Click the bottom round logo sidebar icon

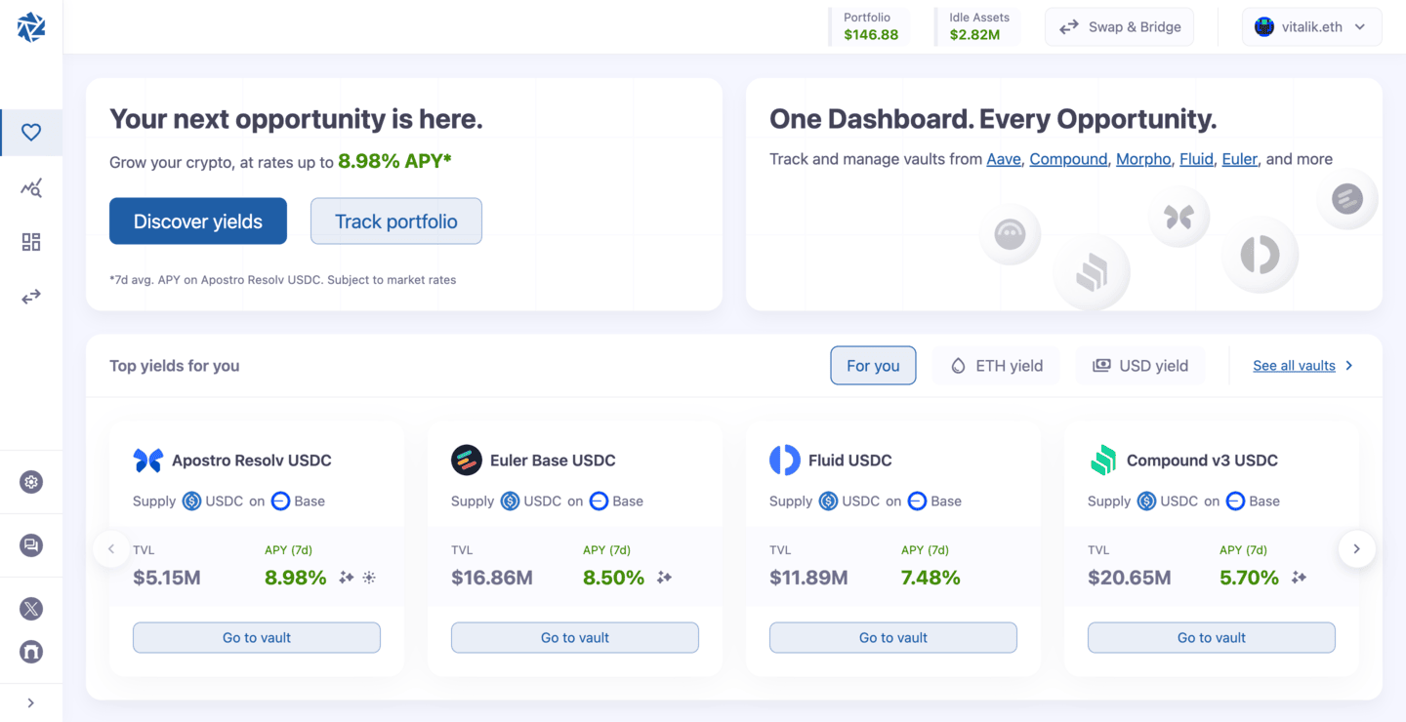31,651
